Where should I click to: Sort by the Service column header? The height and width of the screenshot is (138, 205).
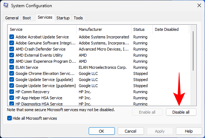click(x=42, y=29)
